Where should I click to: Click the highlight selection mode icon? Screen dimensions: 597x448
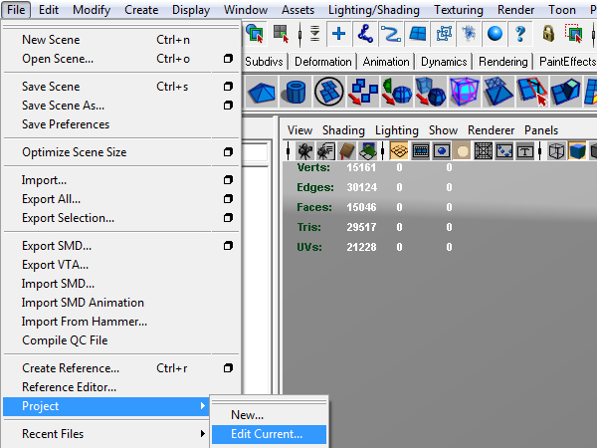pos(574,34)
